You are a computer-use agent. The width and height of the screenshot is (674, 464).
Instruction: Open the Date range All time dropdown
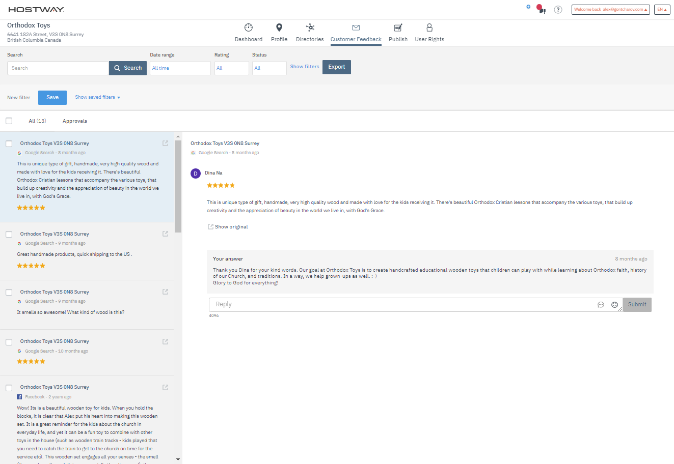[x=180, y=68]
